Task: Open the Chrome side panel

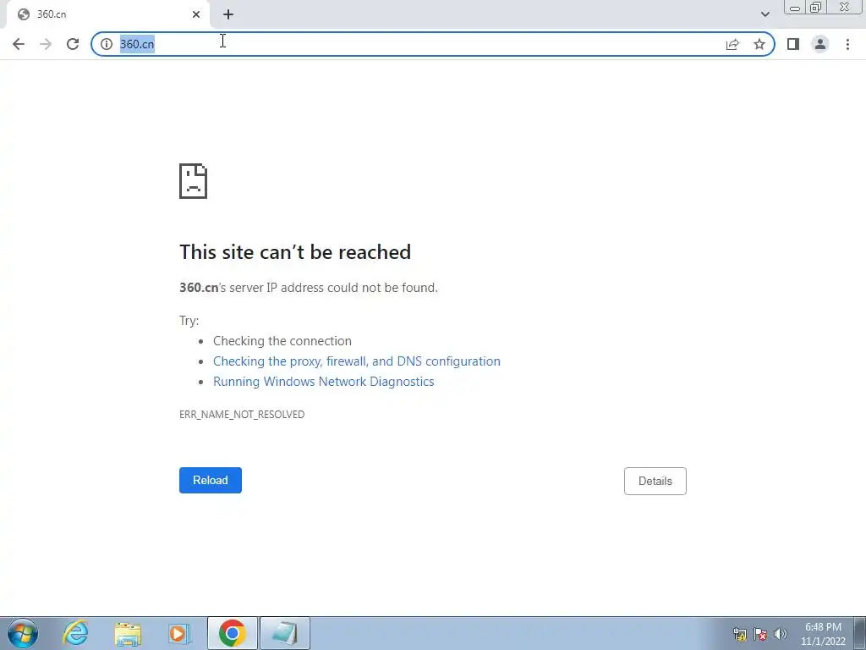Action: [793, 44]
